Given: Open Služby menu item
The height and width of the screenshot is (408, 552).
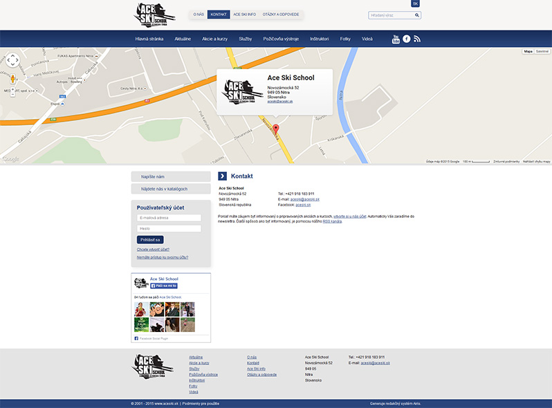Looking at the screenshot, I should (246, 39).
